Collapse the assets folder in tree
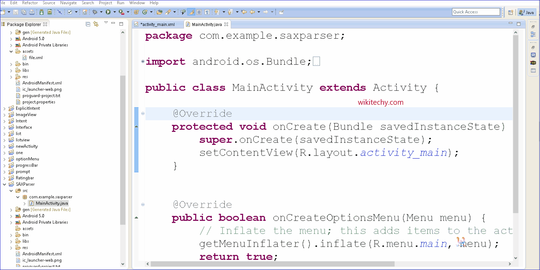This screenshot has width=540, height=270. pos(11,51)
